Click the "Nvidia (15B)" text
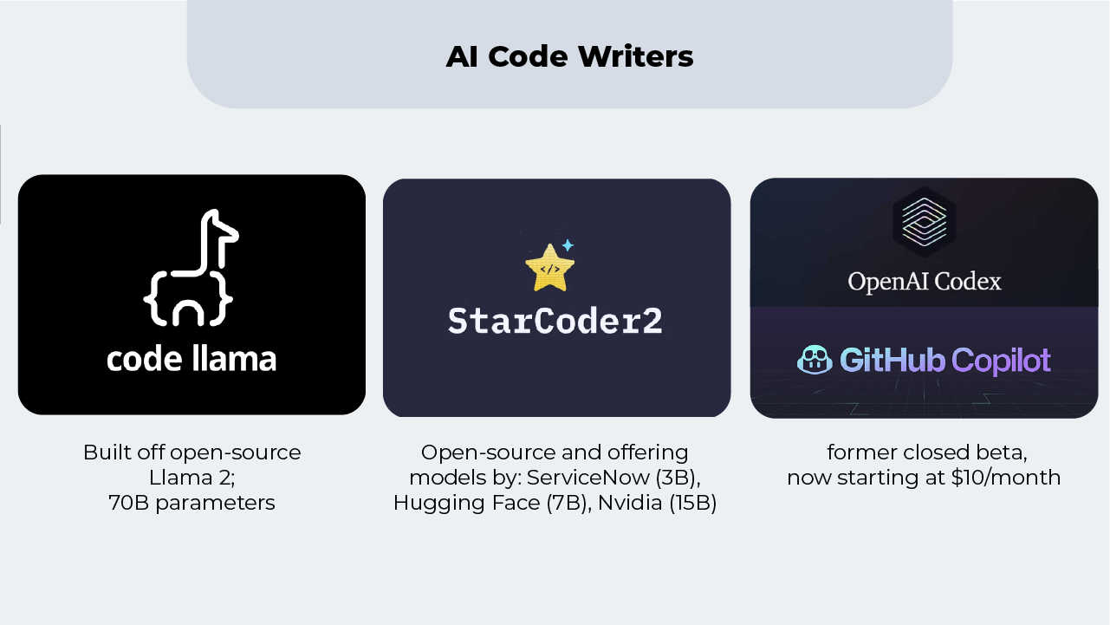1110x625 pixels. (657, 503)
